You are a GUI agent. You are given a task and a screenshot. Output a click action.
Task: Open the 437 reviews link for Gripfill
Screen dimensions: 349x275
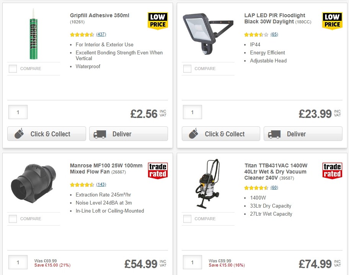(101, 34)
